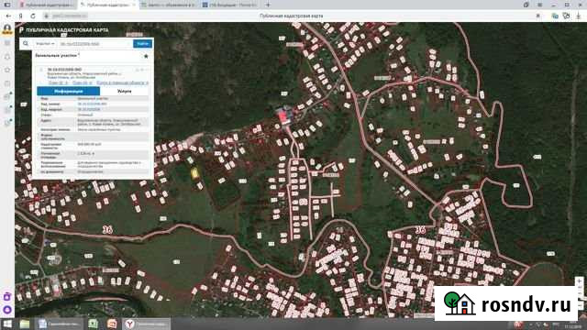
Task: Click the red building marker on the map
Action: point(283,115)
